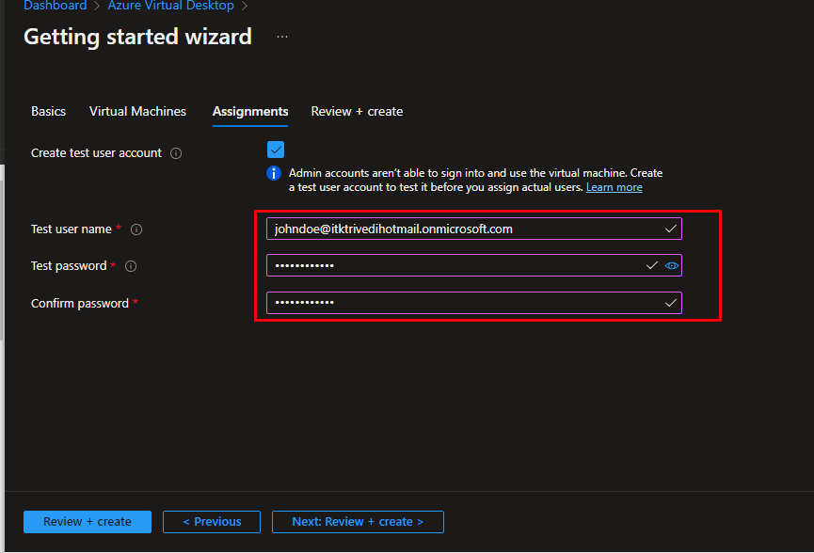The height and width of the screenshot is (553, 814).
Task: Click info icon beside Create test user account
Action: (x=176, y=153)
